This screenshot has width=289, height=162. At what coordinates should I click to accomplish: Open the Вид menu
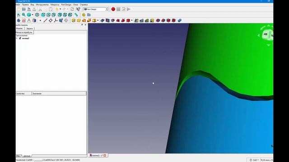pyautogui.click(x=32, y=4)
